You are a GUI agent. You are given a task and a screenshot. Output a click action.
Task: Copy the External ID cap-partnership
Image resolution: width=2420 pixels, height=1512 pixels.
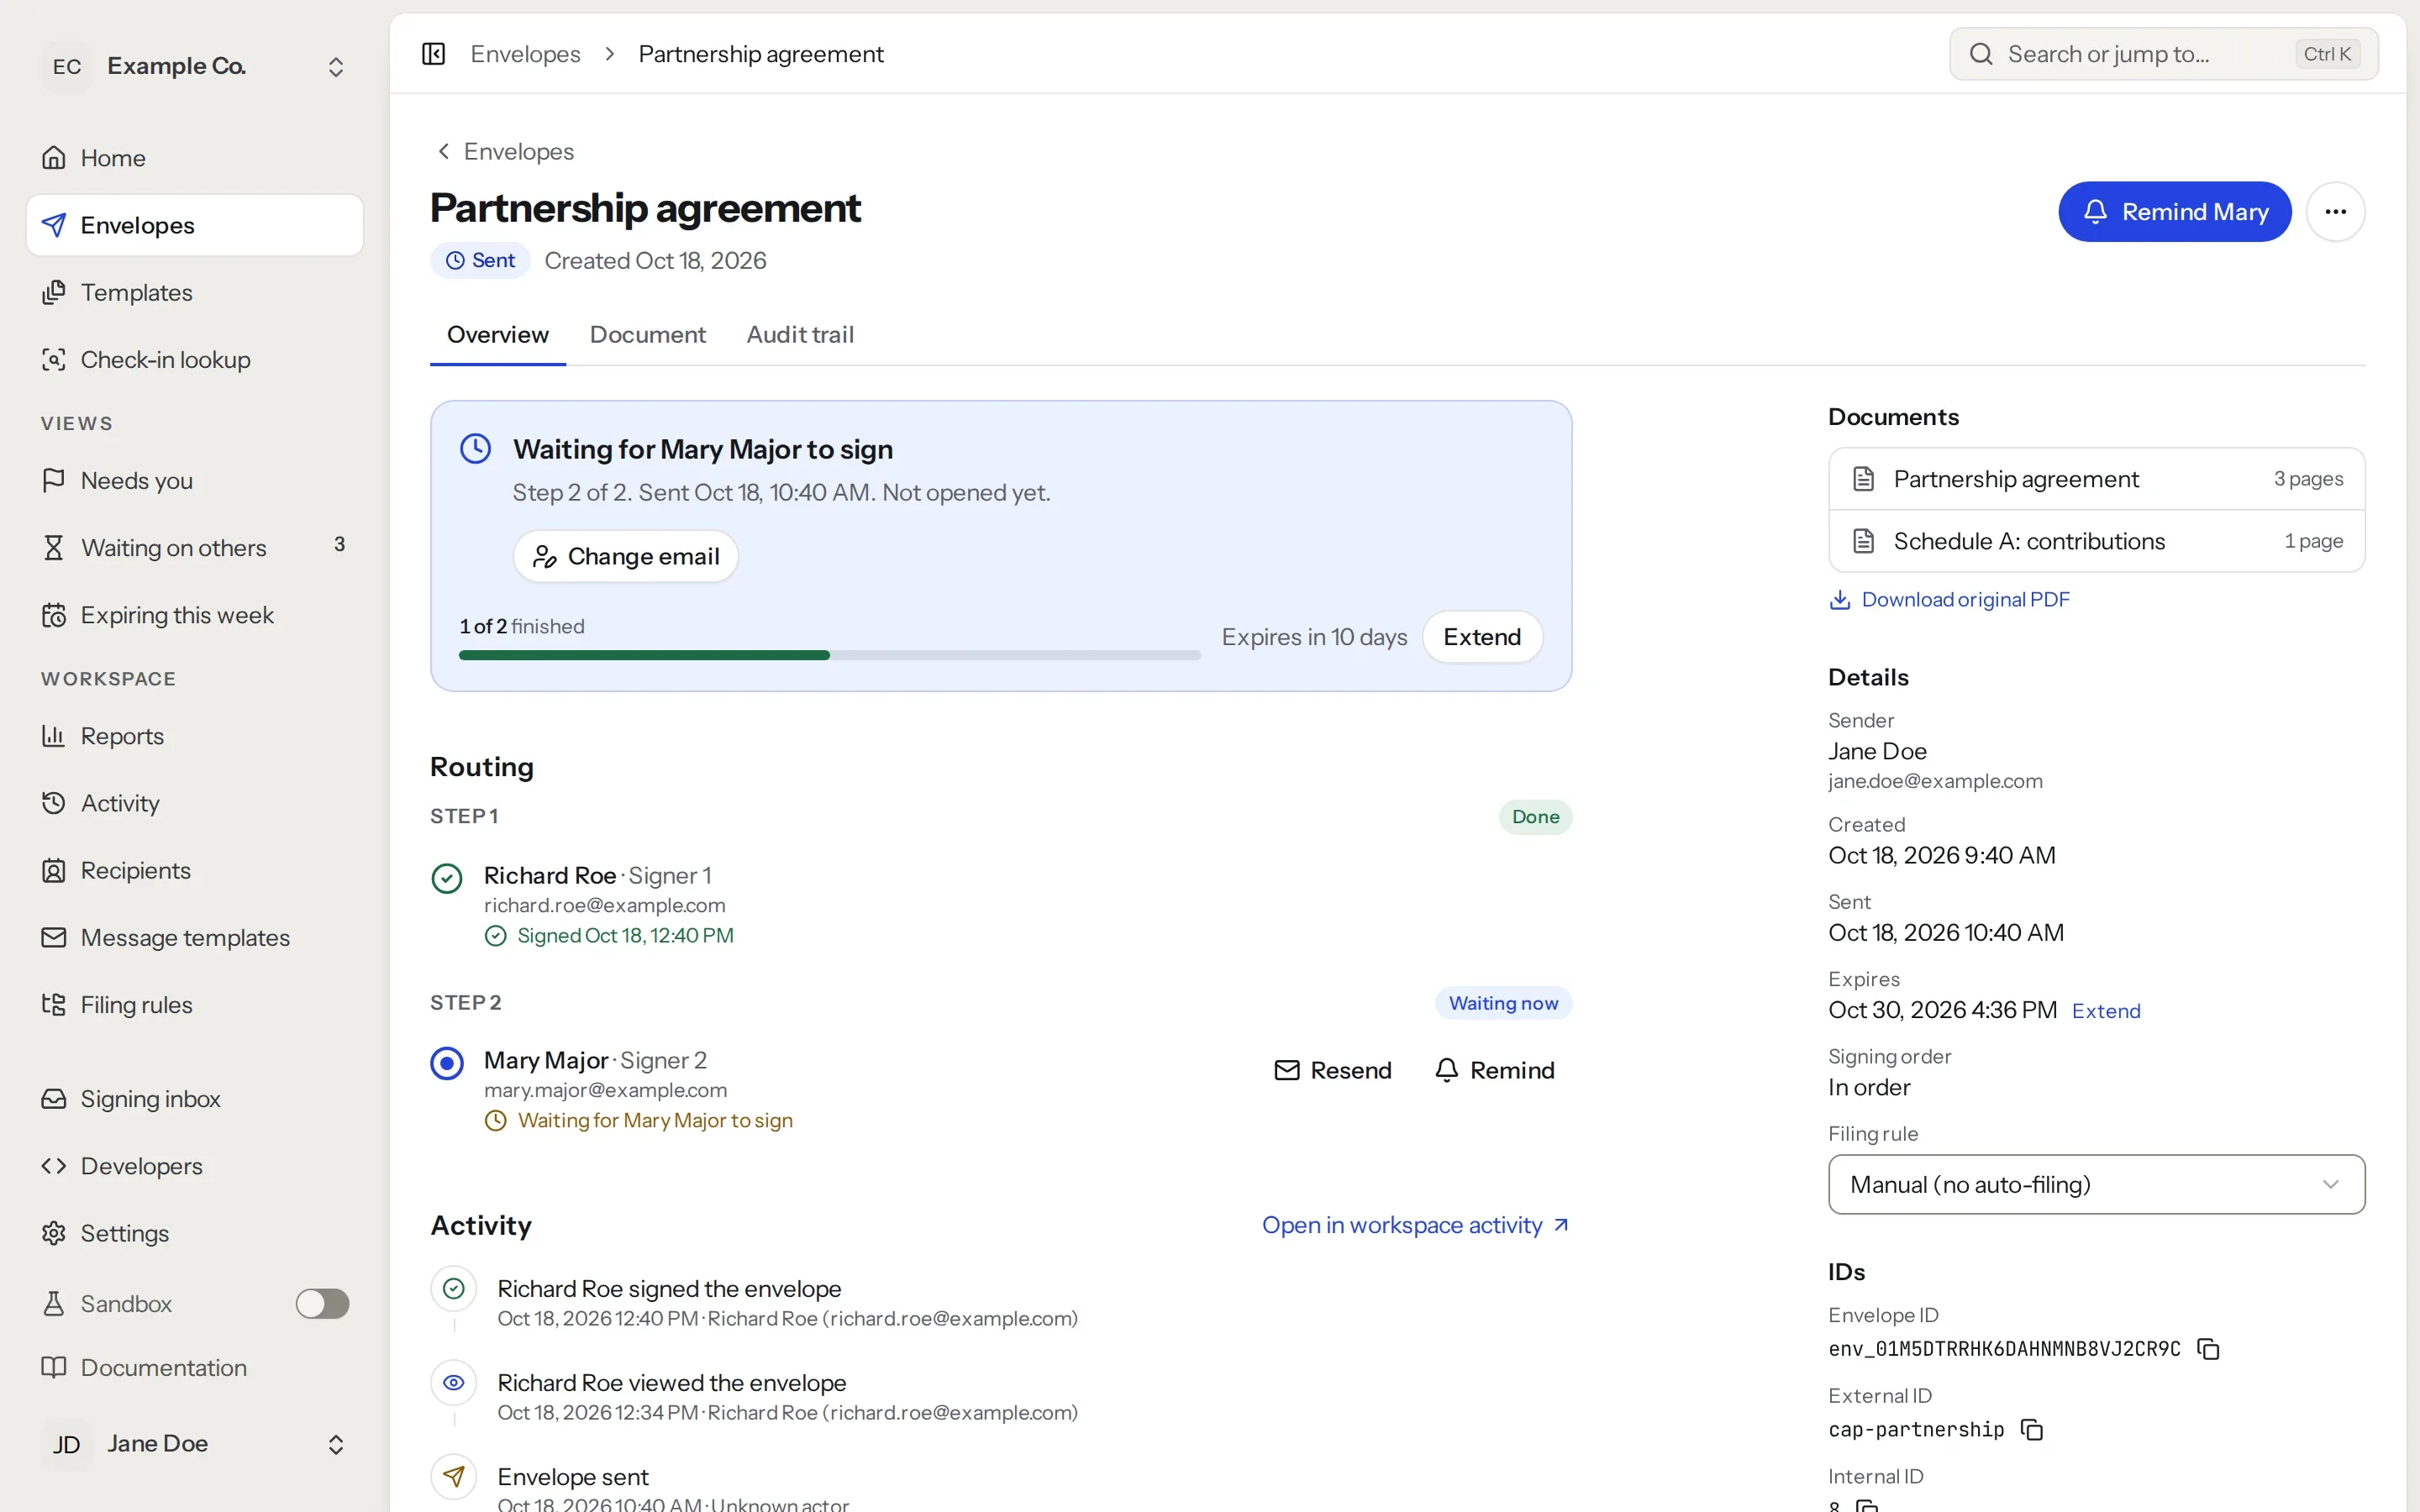point(2031,1430)
